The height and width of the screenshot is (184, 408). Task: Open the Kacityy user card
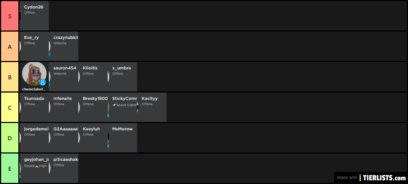pyautogui.click(x=152, y=107)
